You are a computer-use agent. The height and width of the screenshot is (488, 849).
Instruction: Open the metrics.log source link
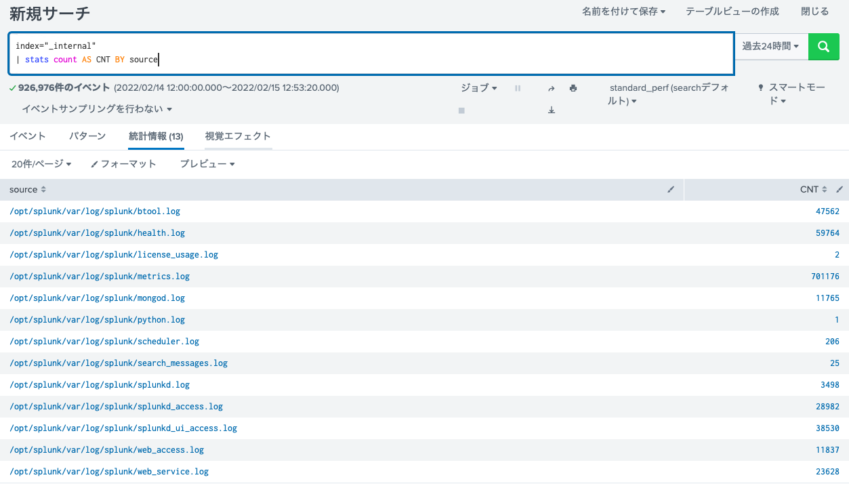point(100,277)
